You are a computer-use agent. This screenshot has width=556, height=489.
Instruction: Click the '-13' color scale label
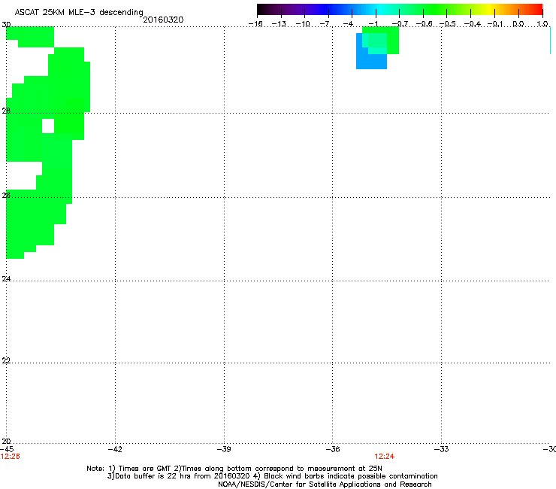point(279,24)
